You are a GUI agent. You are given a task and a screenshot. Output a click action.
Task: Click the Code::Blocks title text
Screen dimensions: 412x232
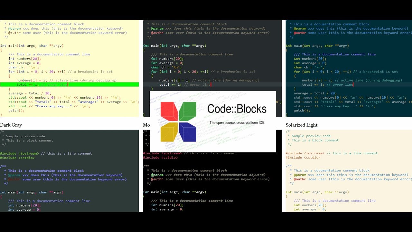237,109
